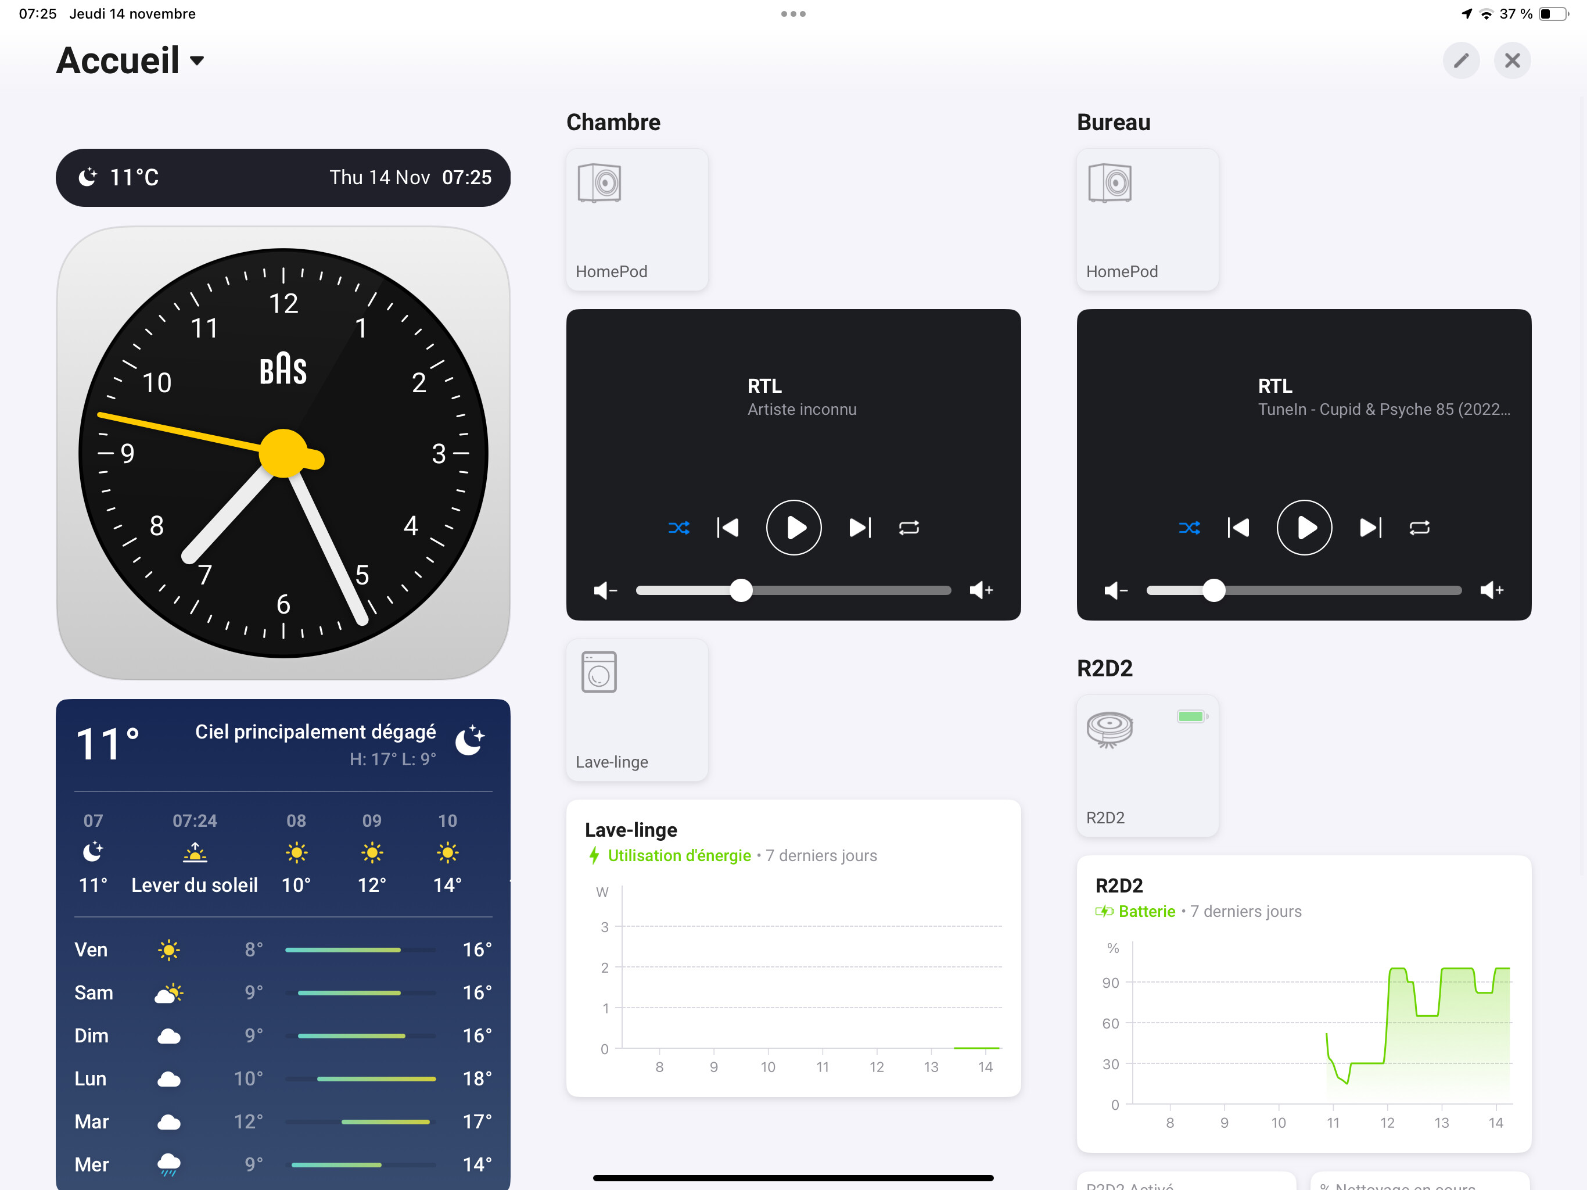
Task: Play RTL on the Chambre player
Action: tap(793, 528)
